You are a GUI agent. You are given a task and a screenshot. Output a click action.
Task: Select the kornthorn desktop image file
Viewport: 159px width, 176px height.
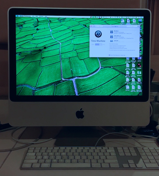pos(139,73)
